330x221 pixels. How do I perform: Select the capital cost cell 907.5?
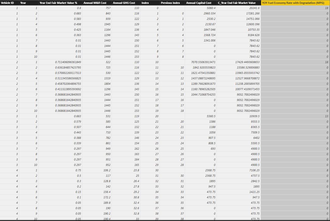click(201, 138)
